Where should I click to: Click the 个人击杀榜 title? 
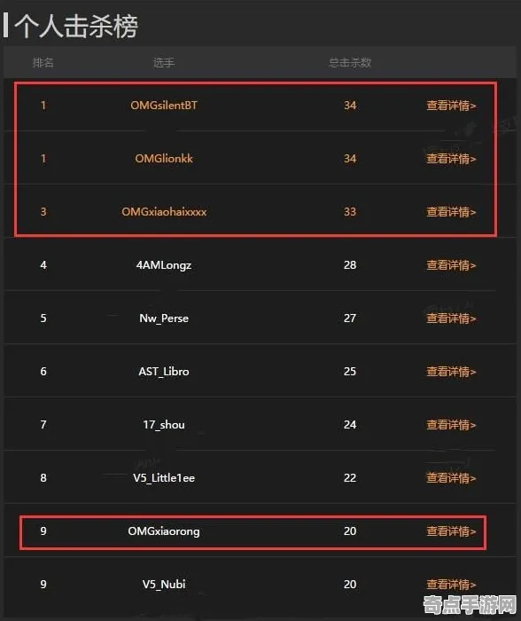[76, 26]
